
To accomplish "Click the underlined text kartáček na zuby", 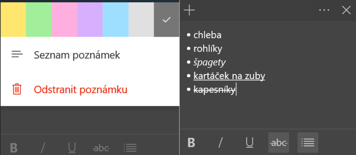I will pyautogui.click(x=229, y=76).
